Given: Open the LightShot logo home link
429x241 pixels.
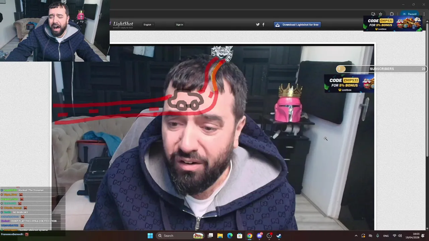Looking at the screenshot, I should [x=122, y=24].
